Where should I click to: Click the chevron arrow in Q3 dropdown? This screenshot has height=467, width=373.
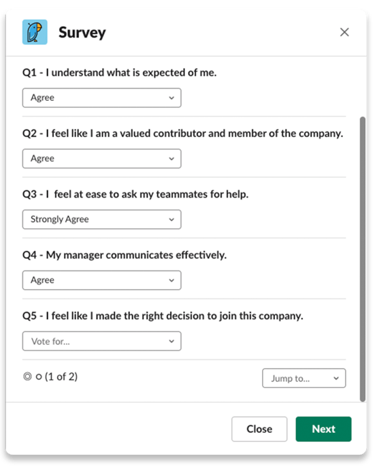tap(172, 220)
